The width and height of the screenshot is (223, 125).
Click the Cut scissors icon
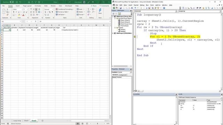[7, 9]
